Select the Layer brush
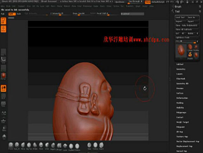Screen dimensions: 203x153 (x=65, y=147)
